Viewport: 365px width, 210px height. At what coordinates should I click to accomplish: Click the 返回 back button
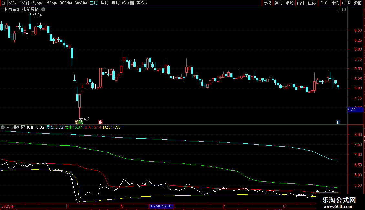358,3
